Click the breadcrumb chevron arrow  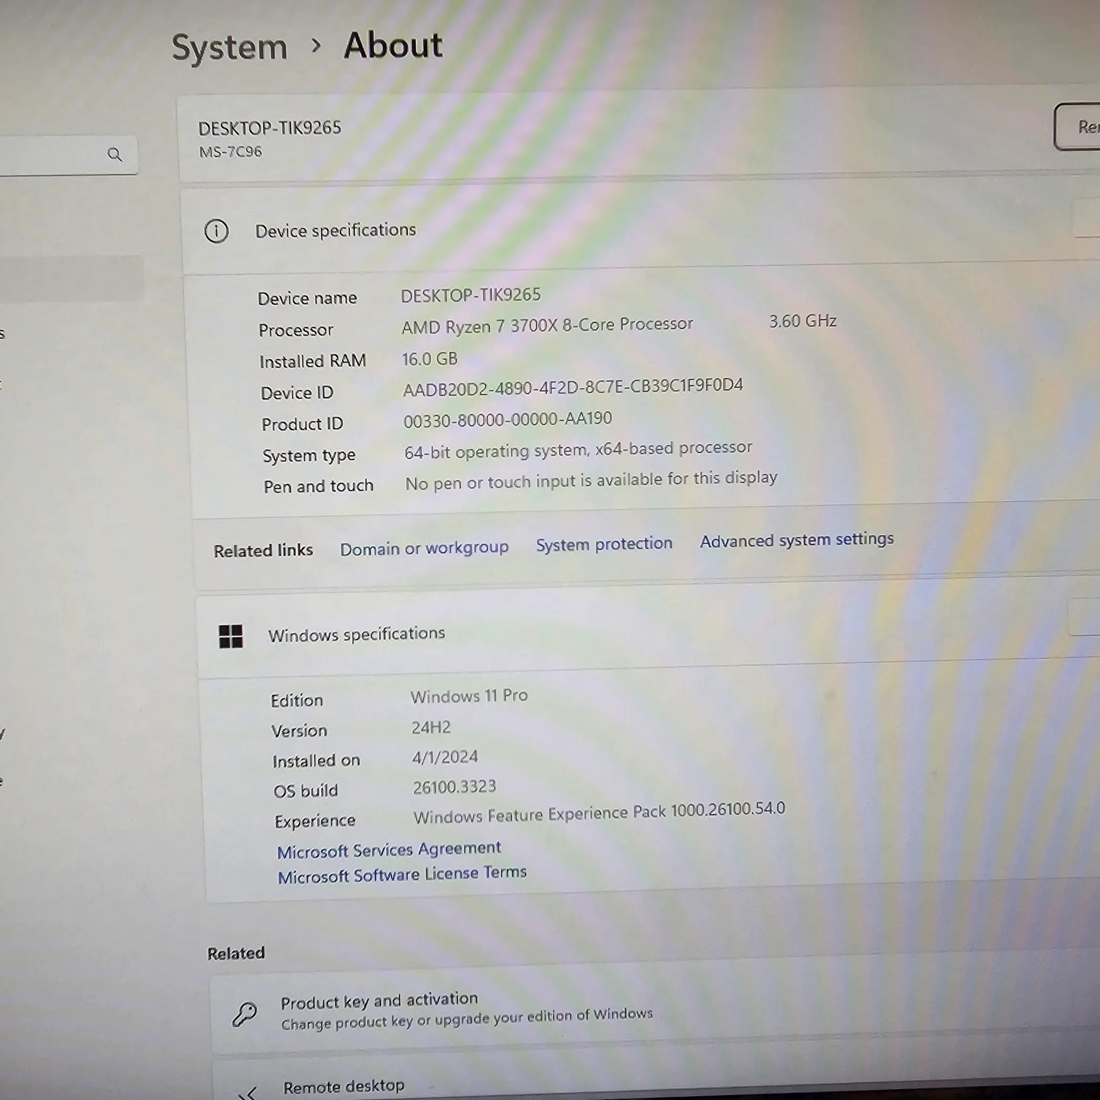[x=316, y=45]
